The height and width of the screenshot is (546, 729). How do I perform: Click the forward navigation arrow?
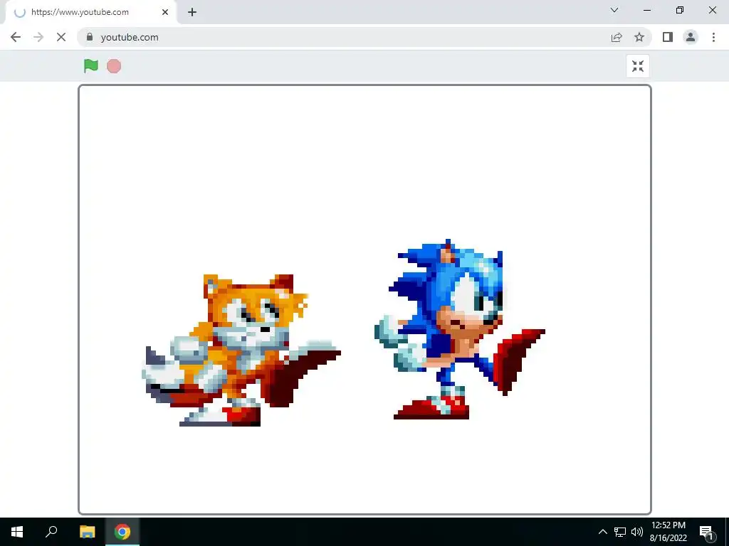tap(38, 37)
